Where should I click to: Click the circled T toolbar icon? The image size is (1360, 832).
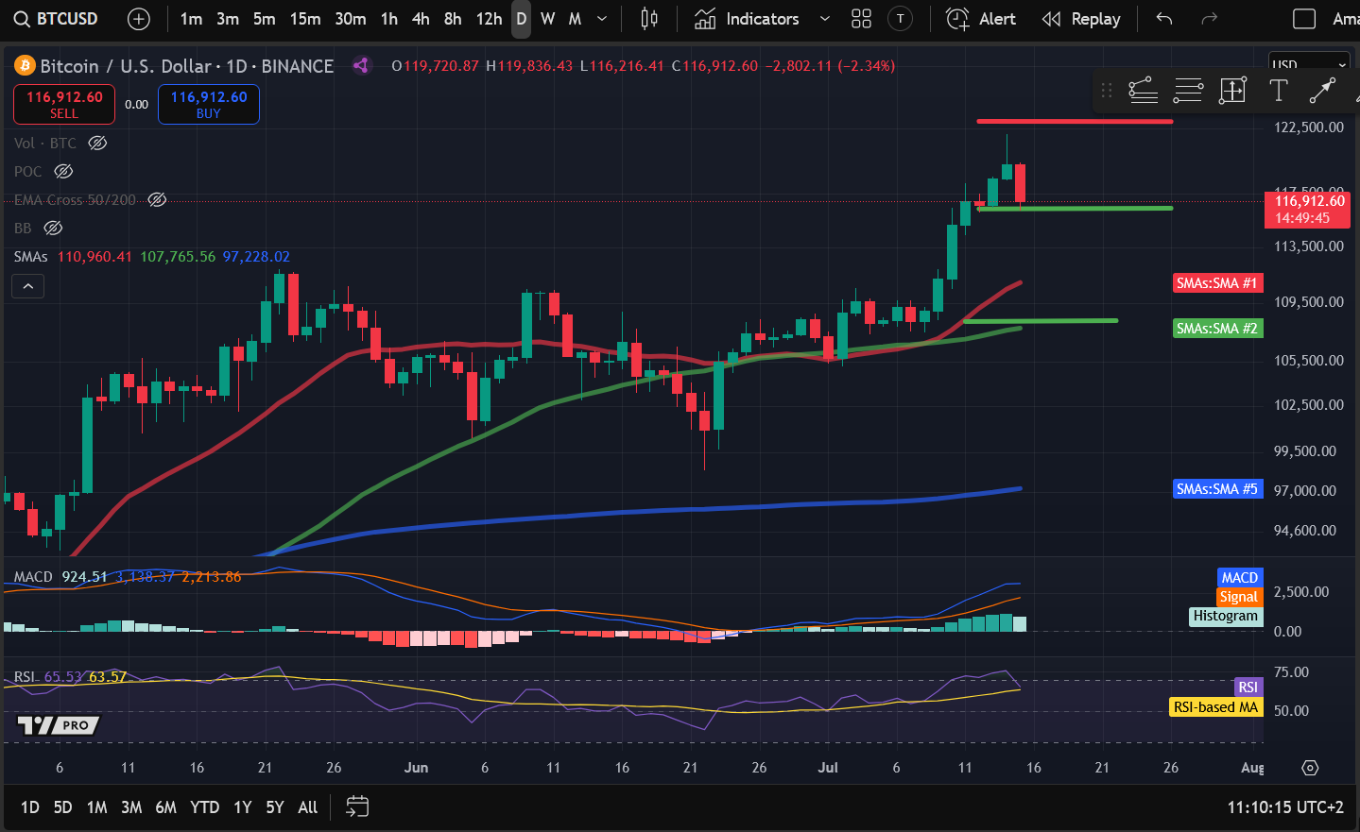[x=901, y=19]
